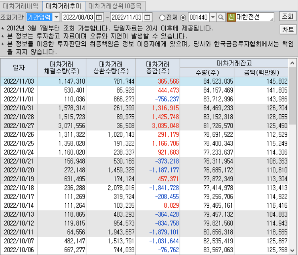Click the stock code field 001440
Screen dimensions: 298x255
click(199, 17)
